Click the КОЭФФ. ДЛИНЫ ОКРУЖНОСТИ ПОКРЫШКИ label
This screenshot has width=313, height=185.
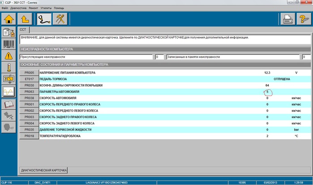[71, 86]
